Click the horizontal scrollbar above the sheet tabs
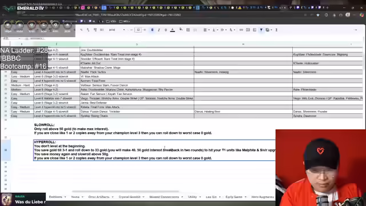The height and width of the screenshot is (206, 366). [x=125, y=191]
